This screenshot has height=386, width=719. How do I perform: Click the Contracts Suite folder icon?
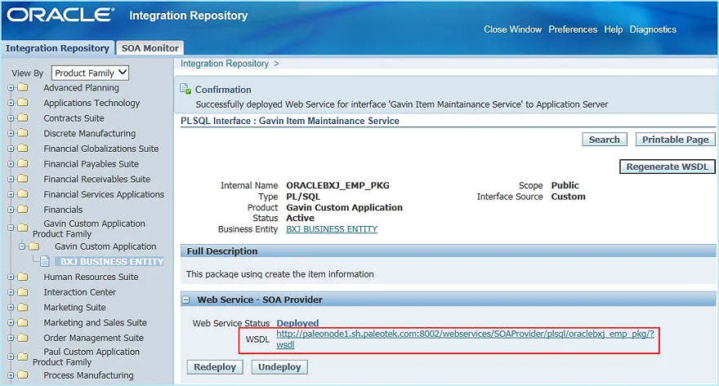23,118
